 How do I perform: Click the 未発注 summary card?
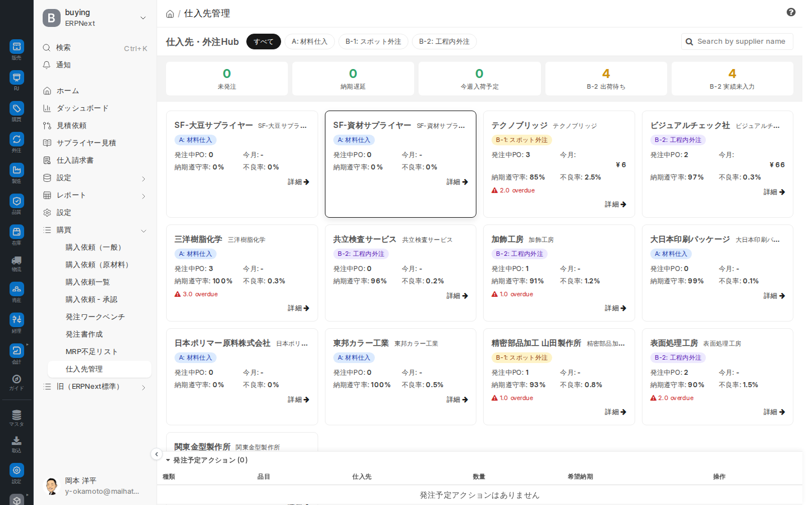(227, 79)
